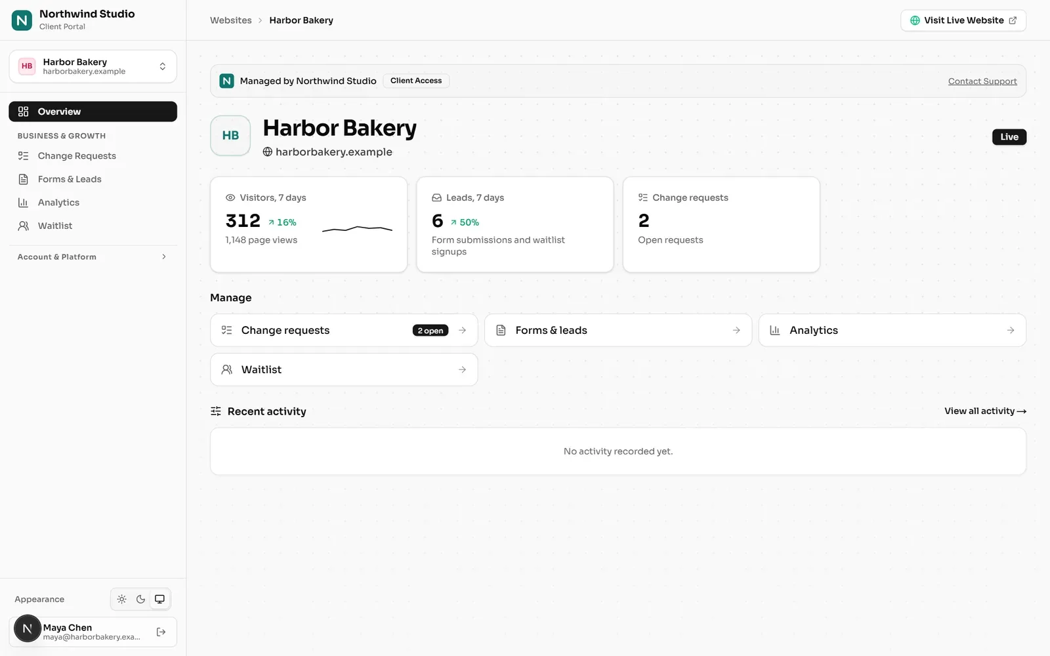The width and height of the screenshot is (1050, 656).
Task: Open Forms & Leads in sidebar
Action: click(93, 179)
